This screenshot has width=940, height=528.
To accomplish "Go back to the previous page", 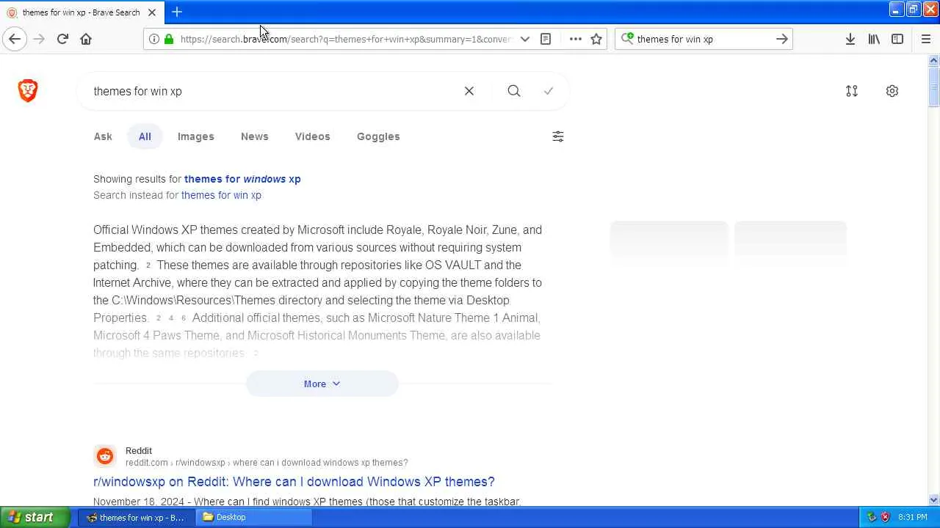I will [15, 39].
